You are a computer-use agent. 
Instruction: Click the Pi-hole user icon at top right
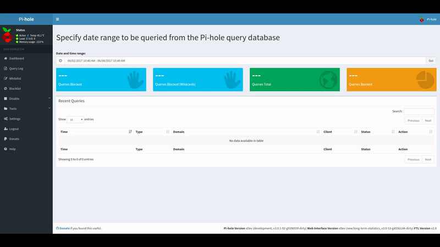[422, 19]
